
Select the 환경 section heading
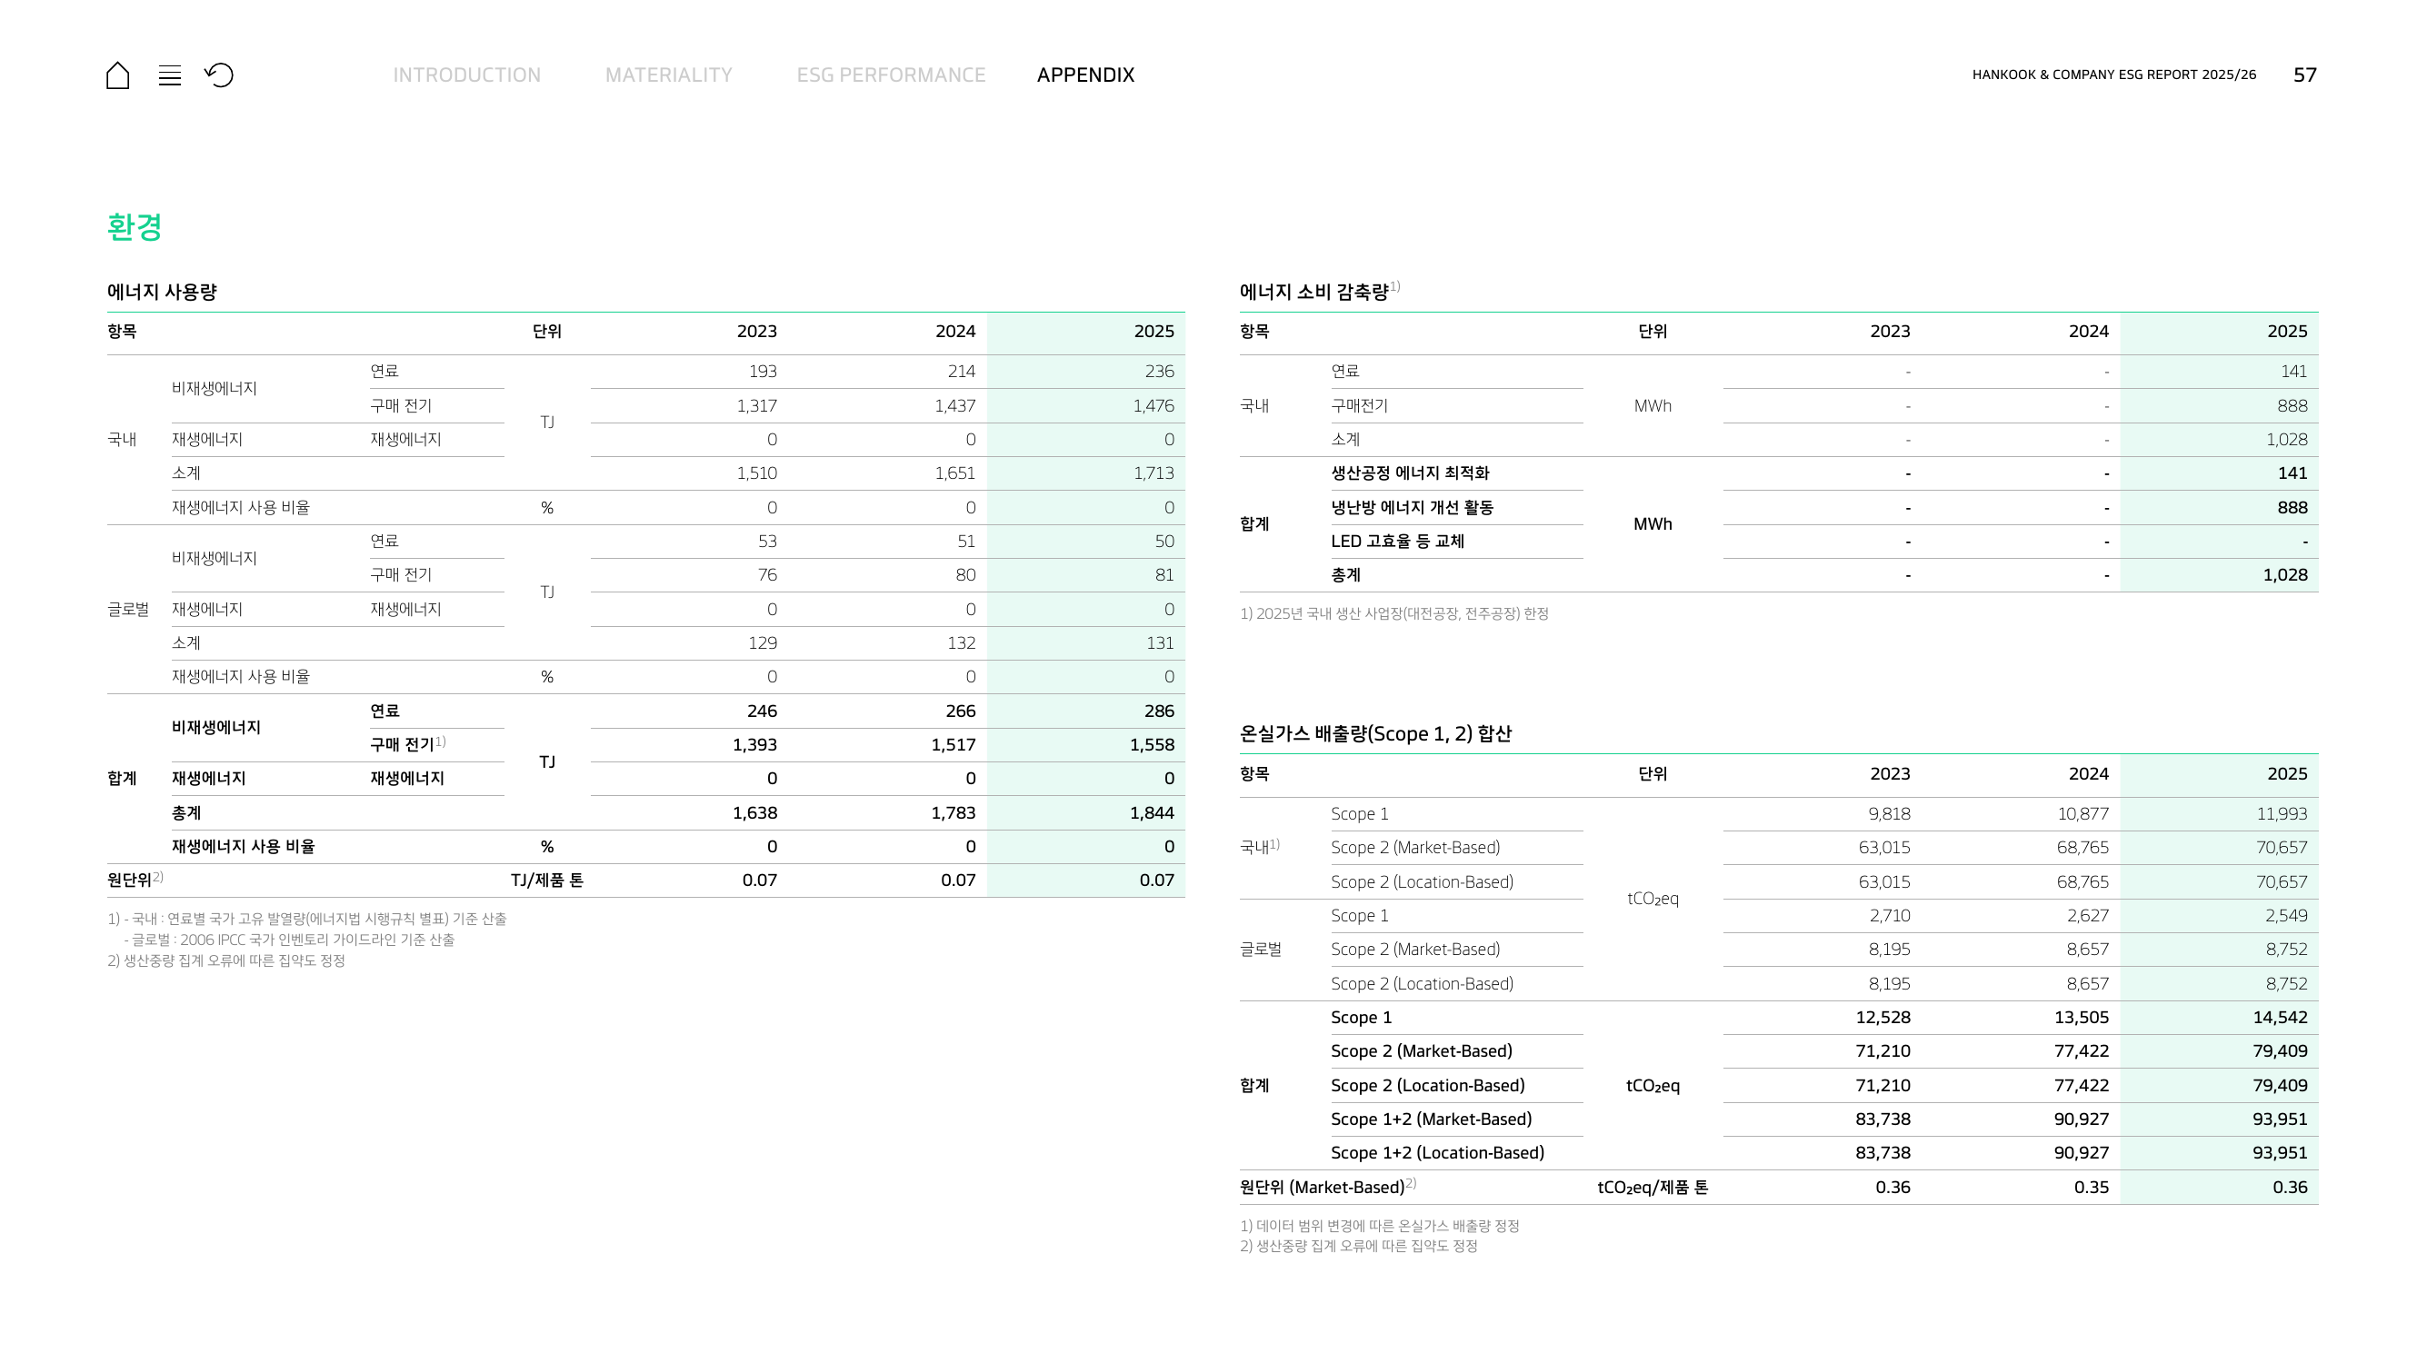pyautogui.click(x=135, y=227)
